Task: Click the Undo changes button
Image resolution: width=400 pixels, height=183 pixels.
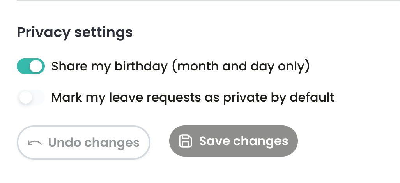Action: [84, 143]
